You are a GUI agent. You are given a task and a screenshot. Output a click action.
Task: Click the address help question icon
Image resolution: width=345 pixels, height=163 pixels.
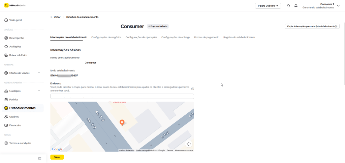pos(193,89)
